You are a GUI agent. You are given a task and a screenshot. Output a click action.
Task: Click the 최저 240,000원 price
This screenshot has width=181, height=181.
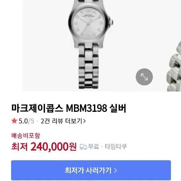[44, 147]
